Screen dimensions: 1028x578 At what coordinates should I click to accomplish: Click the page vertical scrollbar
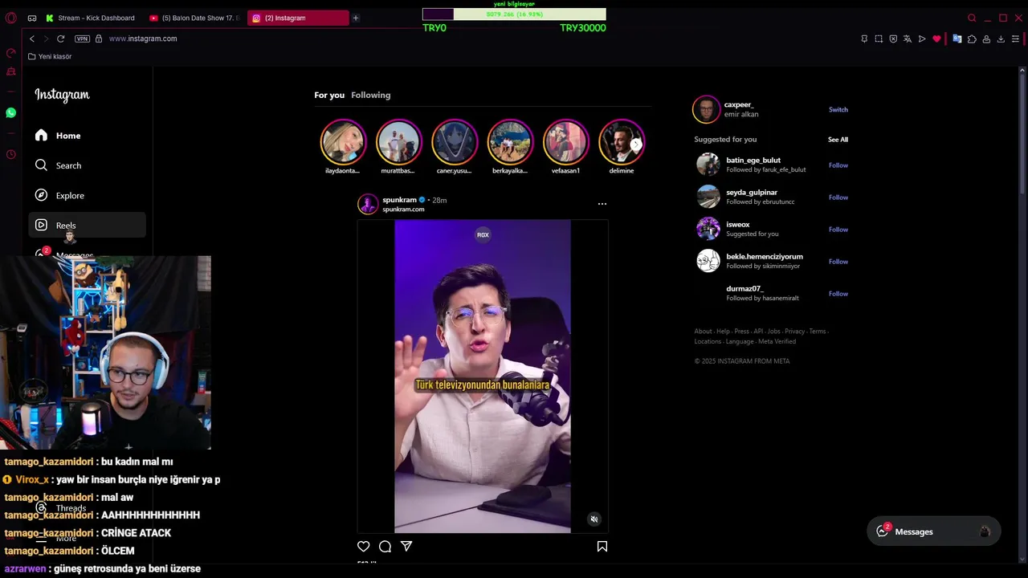tap(1022, 132)
